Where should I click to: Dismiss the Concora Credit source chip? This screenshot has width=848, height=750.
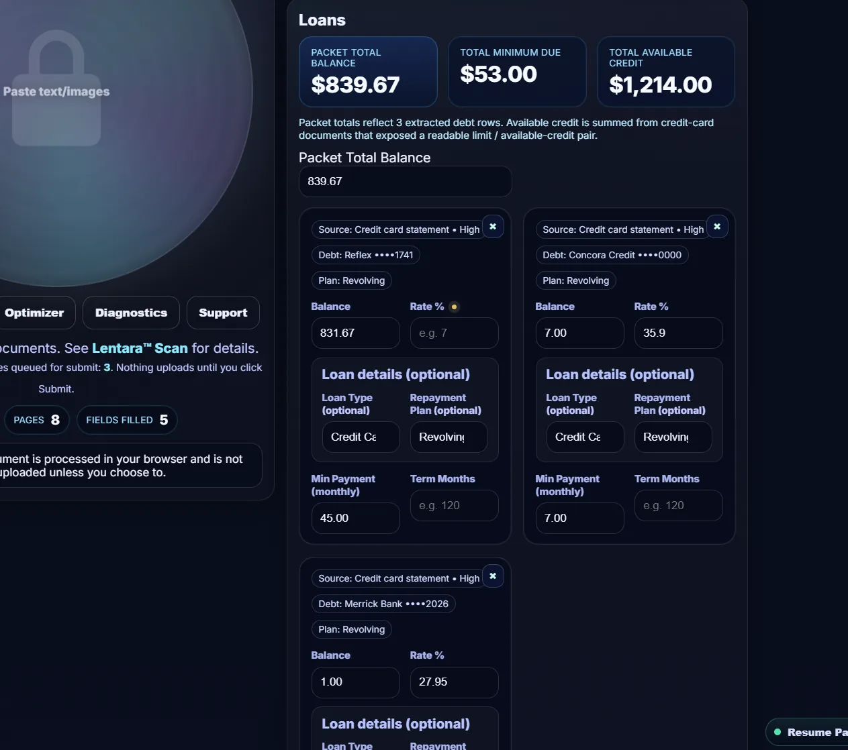[x=717, y=227]
